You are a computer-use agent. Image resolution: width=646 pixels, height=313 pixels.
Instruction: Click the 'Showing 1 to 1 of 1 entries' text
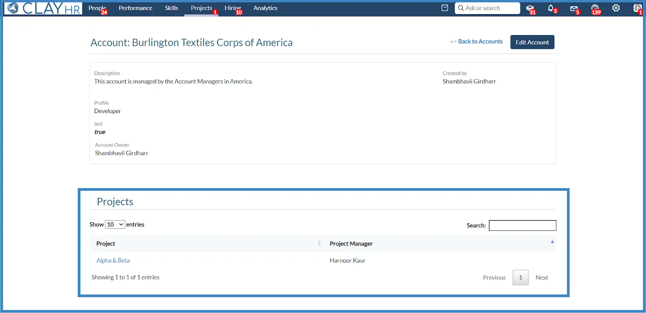[x=126, y=277]
